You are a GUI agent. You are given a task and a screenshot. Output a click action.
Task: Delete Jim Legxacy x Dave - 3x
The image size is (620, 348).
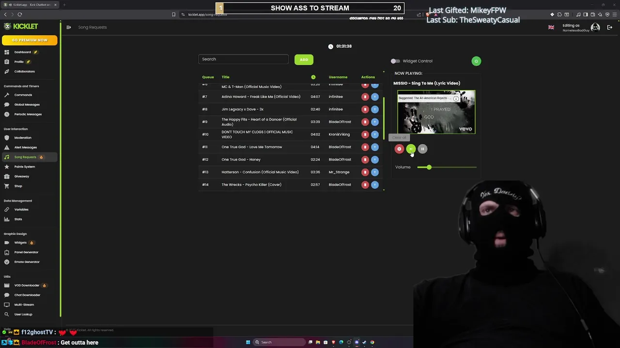click(x=365, y=109)
